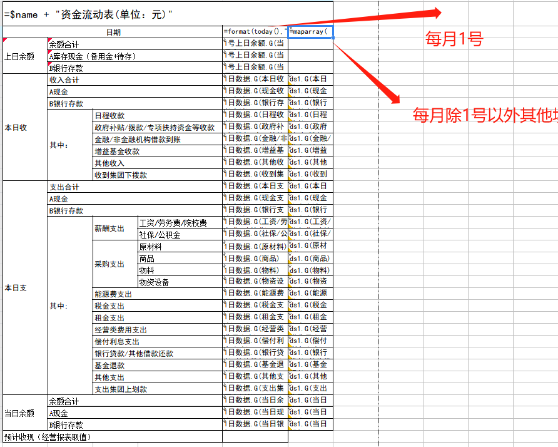Click the 物资设备 cell

coord(180,282)
